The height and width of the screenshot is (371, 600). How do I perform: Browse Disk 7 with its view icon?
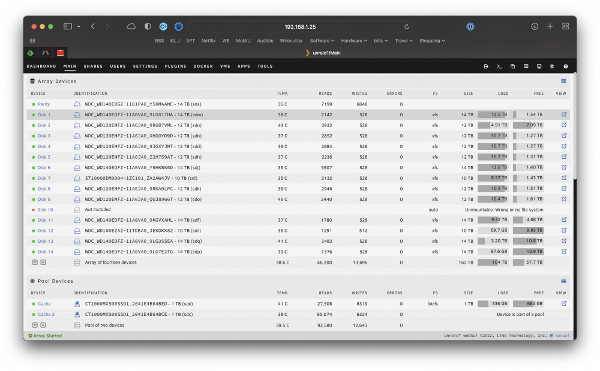[564, 177]
